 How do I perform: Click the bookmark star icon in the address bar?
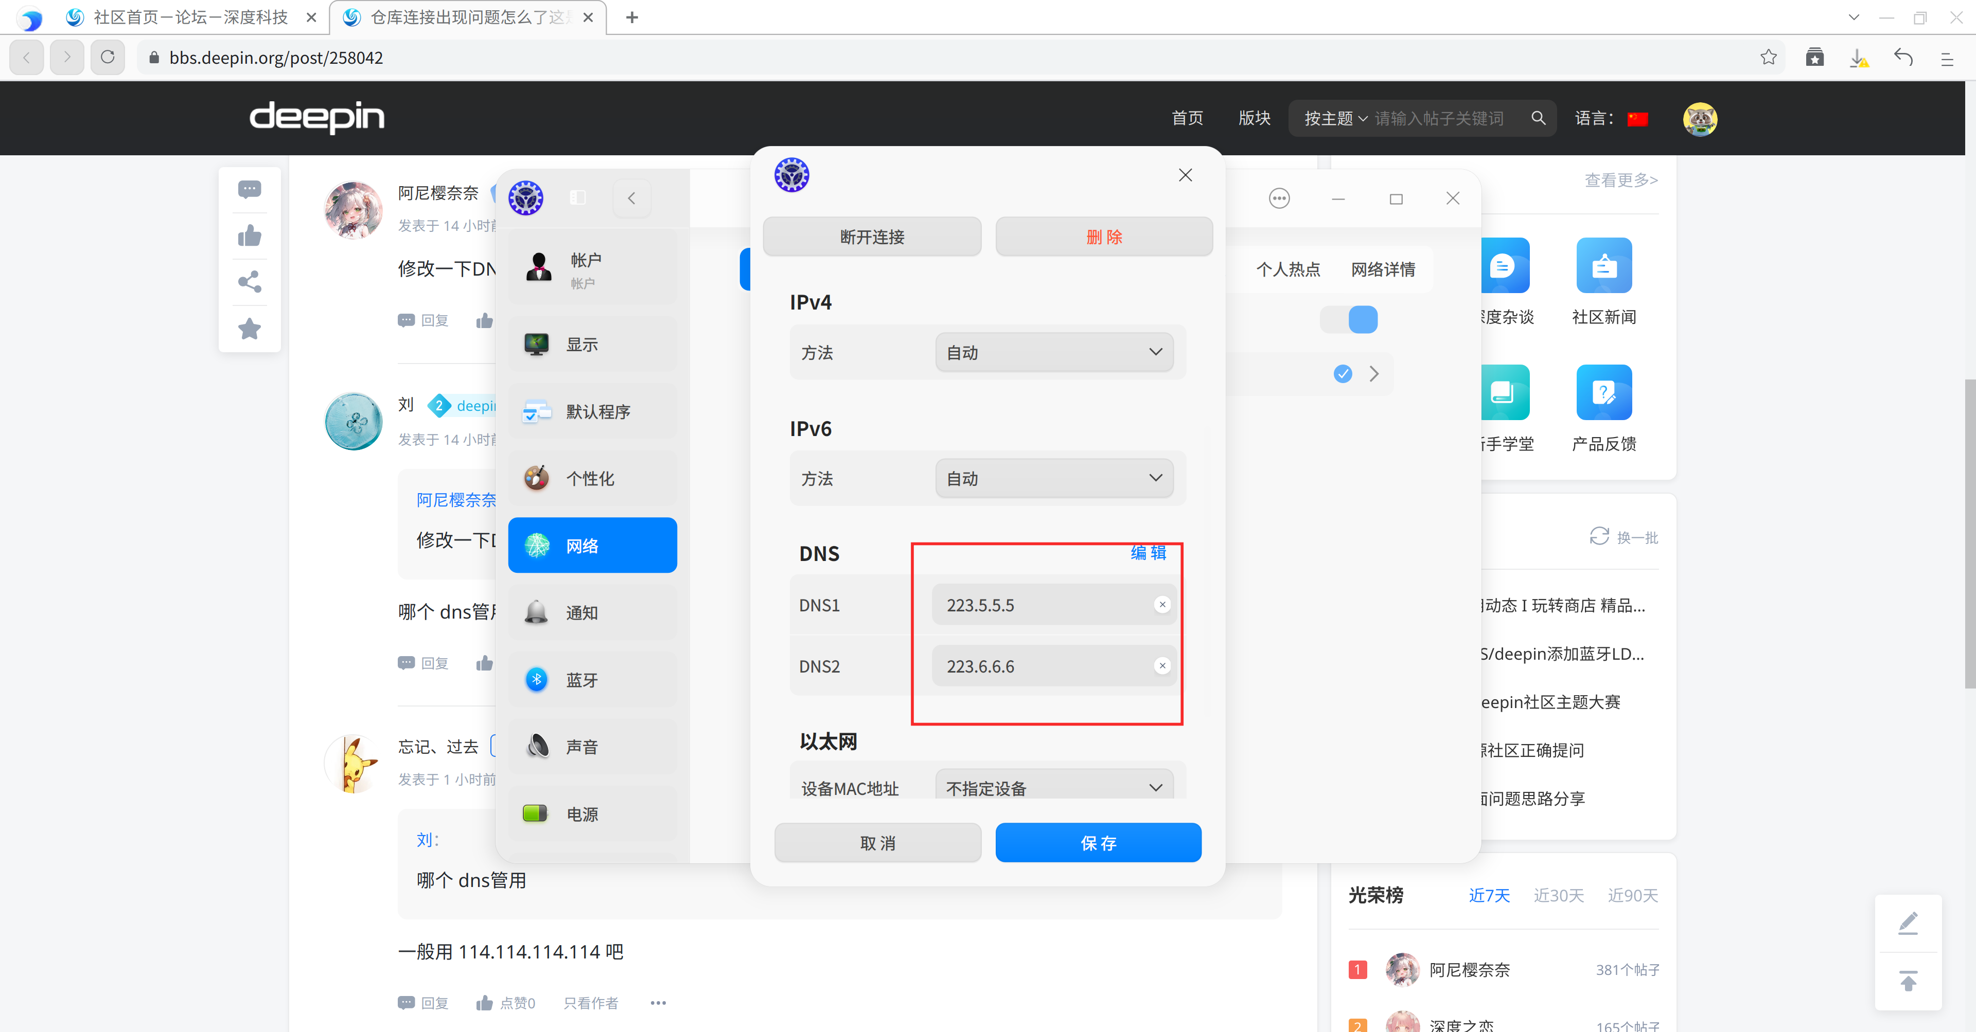[x=1768, y=58]
